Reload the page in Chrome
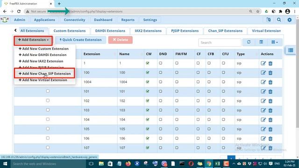 [19, 11]
